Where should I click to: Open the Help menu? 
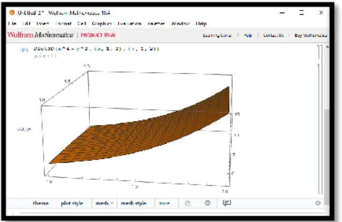[201, 24]
